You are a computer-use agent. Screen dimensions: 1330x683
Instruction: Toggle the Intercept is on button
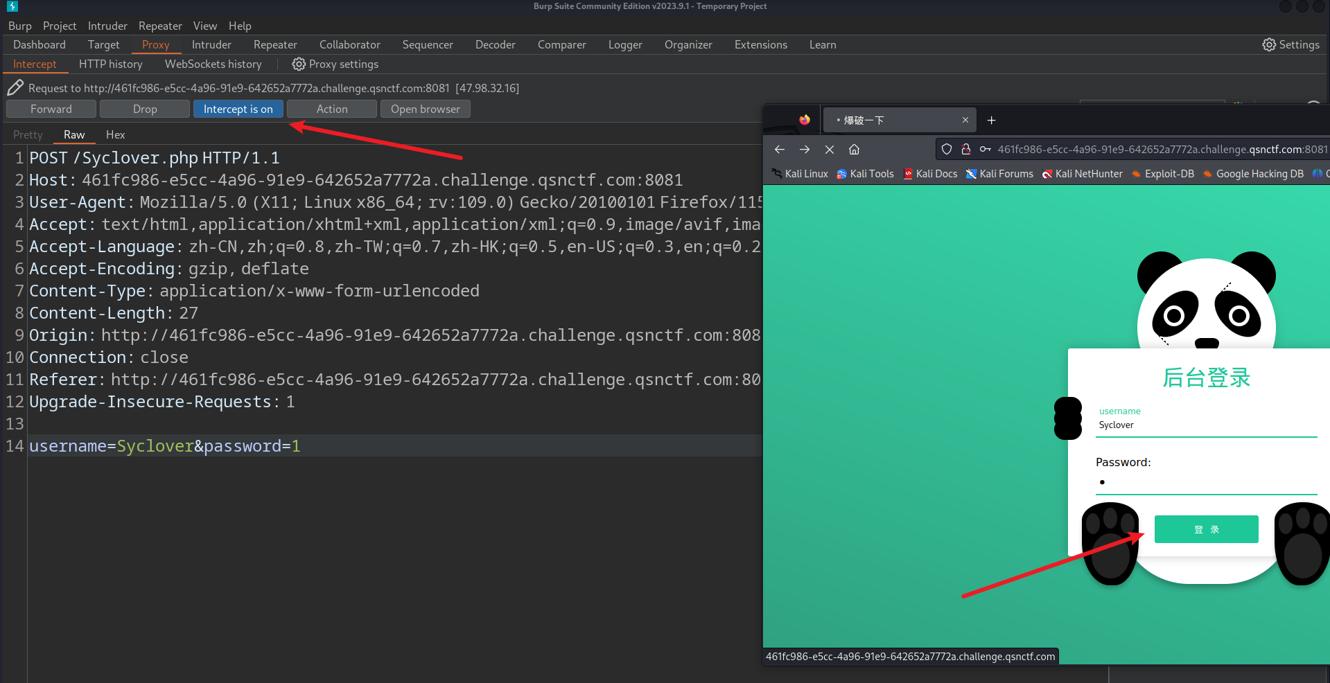click(238, 109)
